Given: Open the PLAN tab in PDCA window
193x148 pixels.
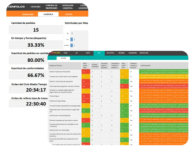Looking at the screenshot, I should 66,53.
